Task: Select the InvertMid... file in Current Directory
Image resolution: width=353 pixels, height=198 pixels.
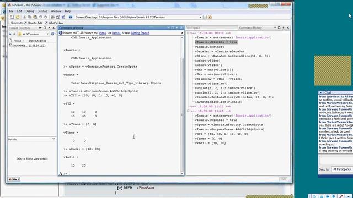Action: (x=20, y=46)
